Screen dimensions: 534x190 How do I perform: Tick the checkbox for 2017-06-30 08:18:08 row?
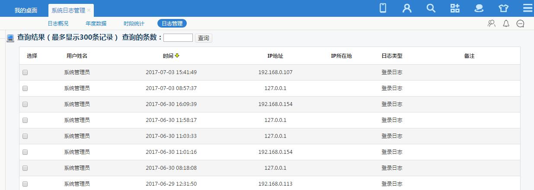coord(25,168)
